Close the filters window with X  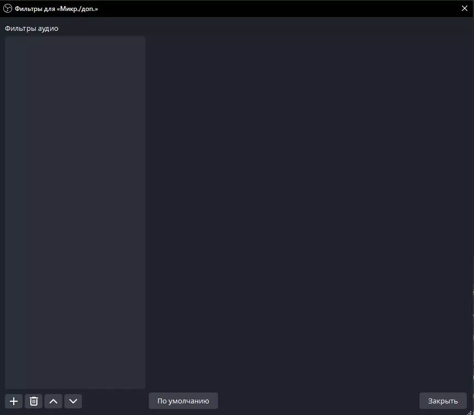[465, 8]
